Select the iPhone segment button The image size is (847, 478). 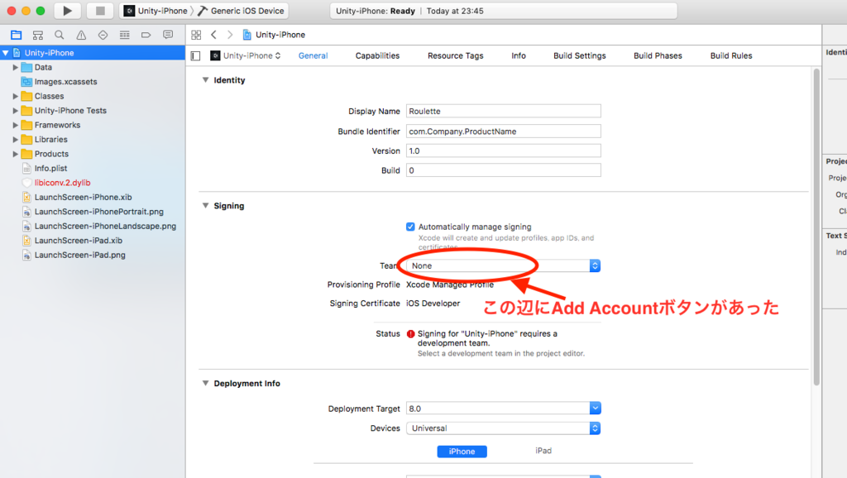462,452
